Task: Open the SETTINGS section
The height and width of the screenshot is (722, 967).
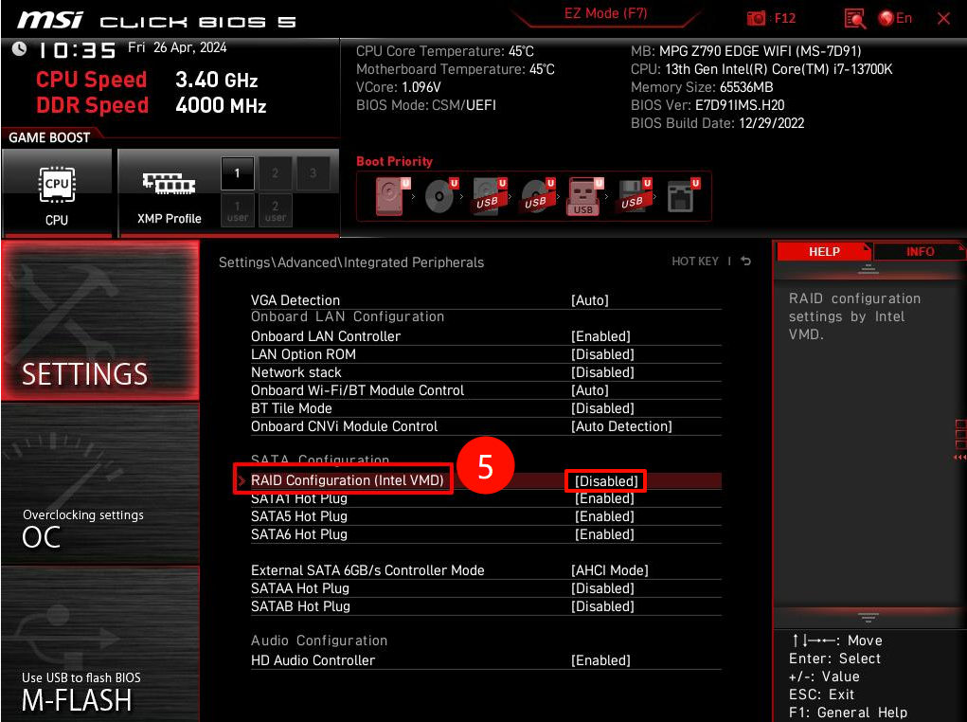Action: [100, 320]
